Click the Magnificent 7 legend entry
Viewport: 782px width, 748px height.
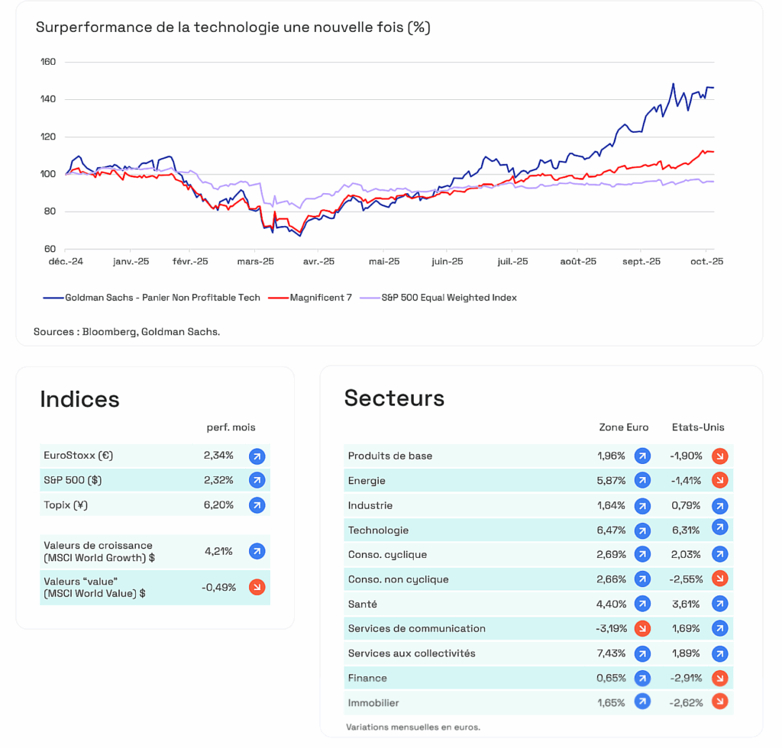tap(312, 298)
